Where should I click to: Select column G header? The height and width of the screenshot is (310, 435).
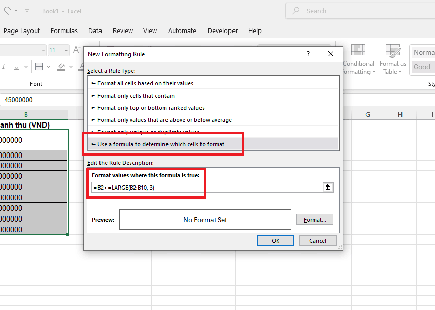(x=367, y=114)
